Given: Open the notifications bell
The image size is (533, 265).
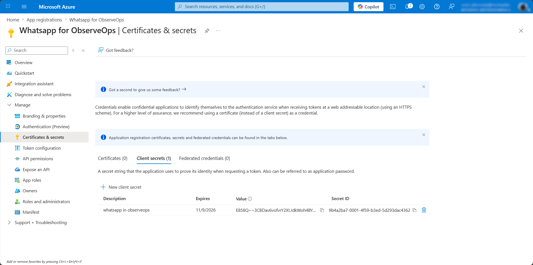Looking at the screenshot, I should point(408,7).
